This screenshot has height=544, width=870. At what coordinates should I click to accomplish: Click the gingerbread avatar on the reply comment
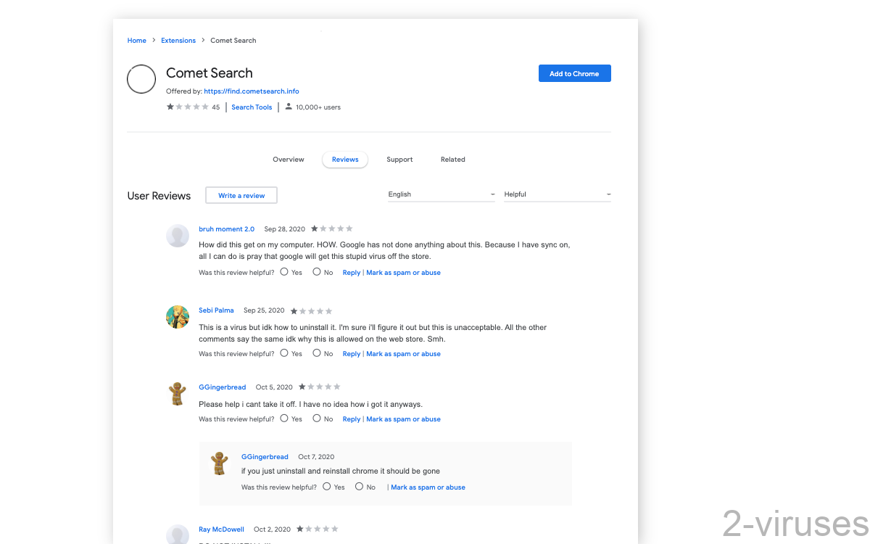[220, 463]
